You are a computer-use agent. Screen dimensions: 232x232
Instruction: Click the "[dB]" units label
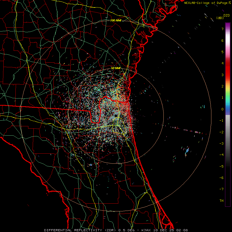(x=220, y=18)
